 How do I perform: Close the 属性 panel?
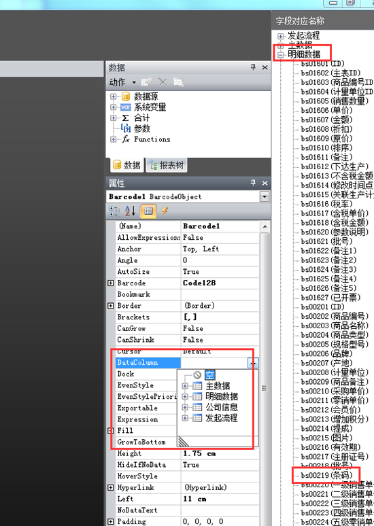pyautogui.click(x=265, y=183)
